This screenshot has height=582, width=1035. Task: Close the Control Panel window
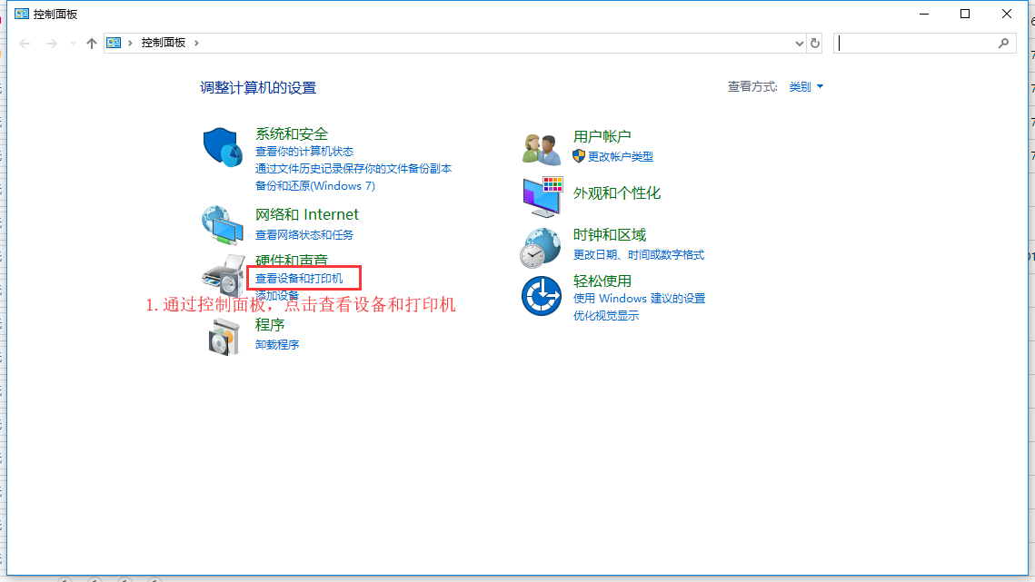click(1007, 14)
